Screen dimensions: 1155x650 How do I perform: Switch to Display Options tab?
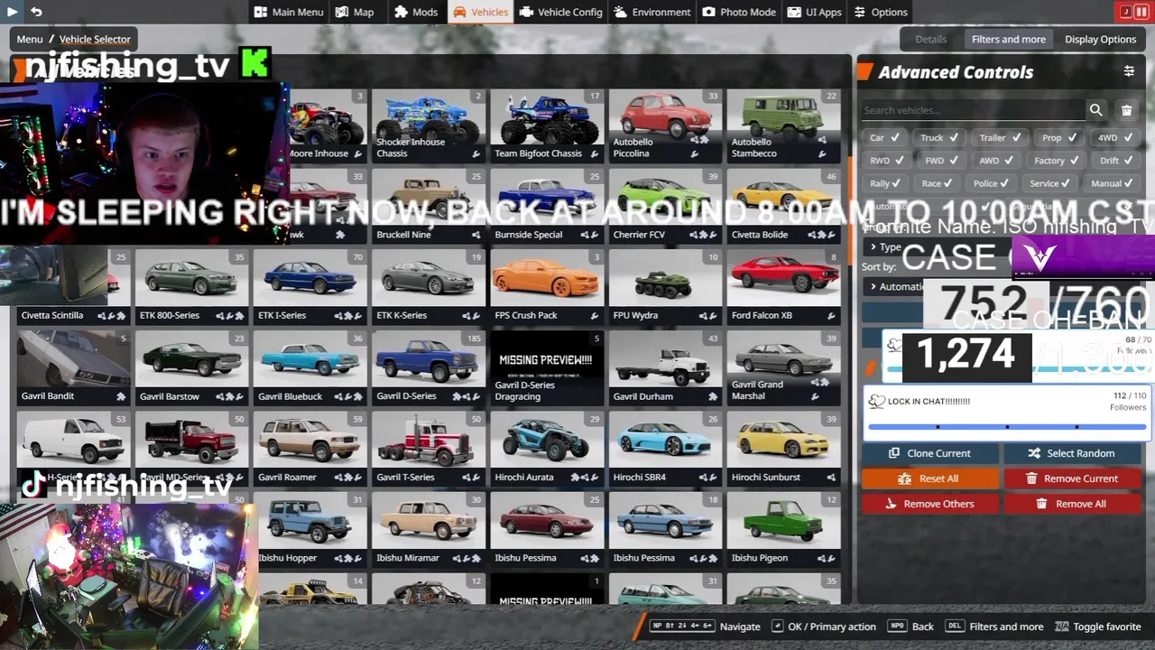click(x=1100, y=39)
